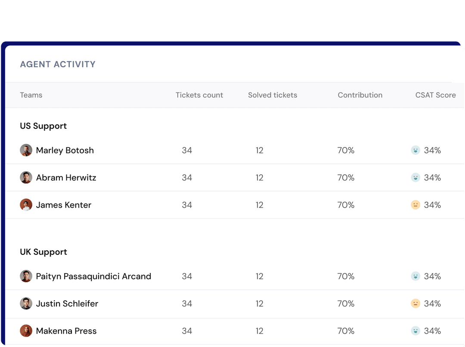465x347 pixels.
Task: Select the neutral face icon for Justin Schleifer
Action: pos(415,303)
